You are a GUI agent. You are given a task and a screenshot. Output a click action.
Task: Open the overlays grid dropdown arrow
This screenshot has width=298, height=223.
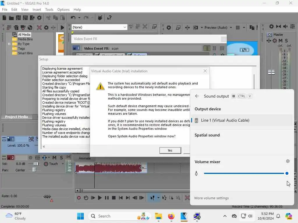pyautogui.click(x=244, y=28)
